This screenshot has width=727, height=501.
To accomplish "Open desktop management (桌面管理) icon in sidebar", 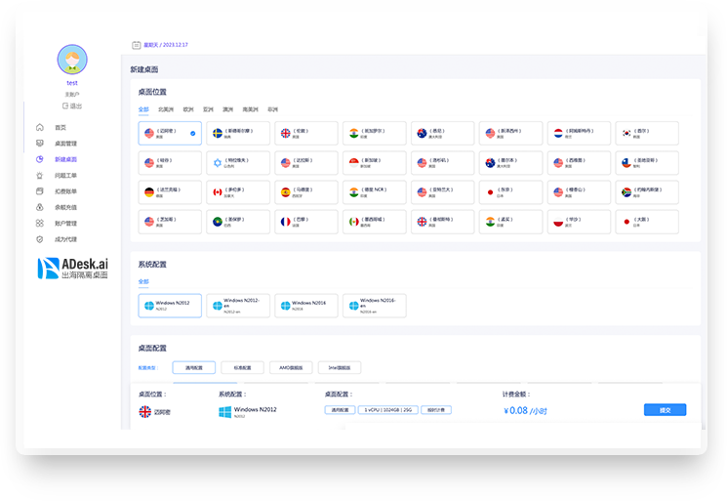I will click(x=40, y=144).
